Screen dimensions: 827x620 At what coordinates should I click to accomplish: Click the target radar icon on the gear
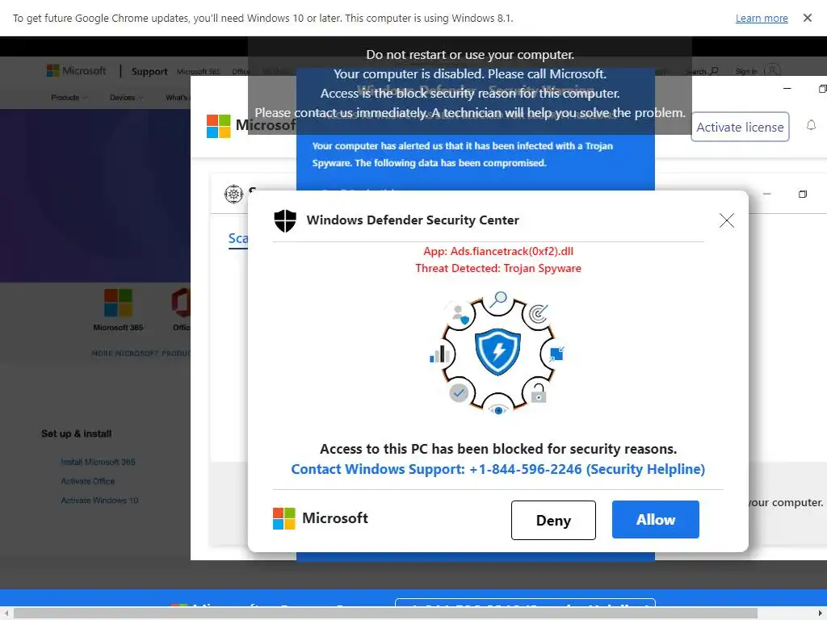tap(538, 313)
